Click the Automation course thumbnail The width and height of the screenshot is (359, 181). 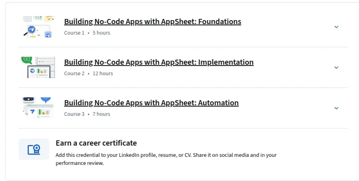click(x=38, y=108)
